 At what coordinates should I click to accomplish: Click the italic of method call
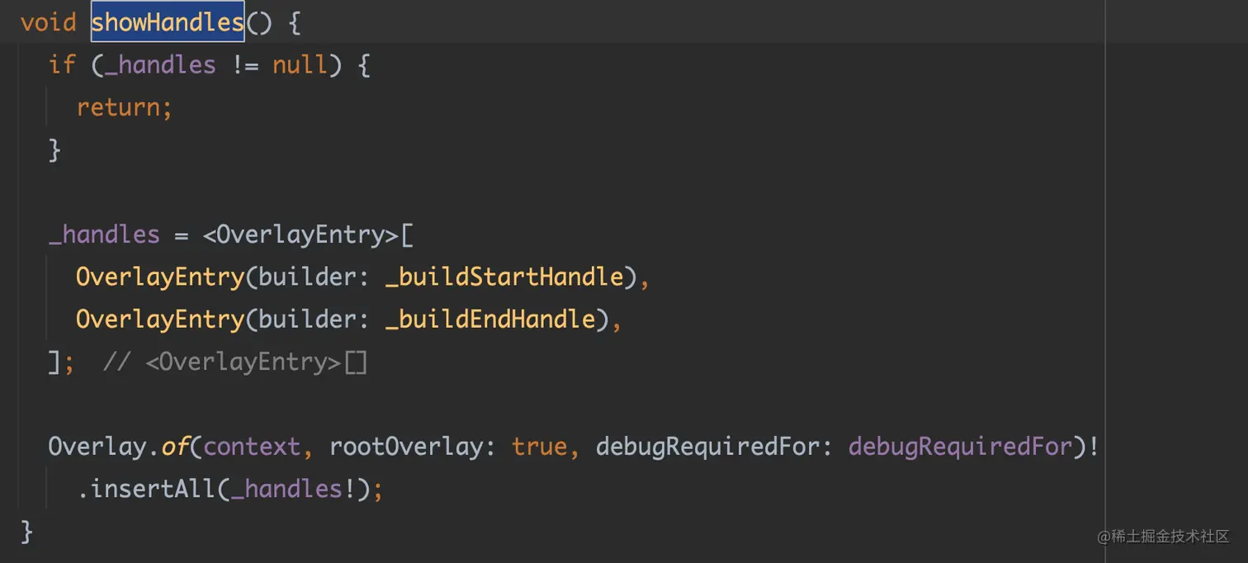coord(174,447)
